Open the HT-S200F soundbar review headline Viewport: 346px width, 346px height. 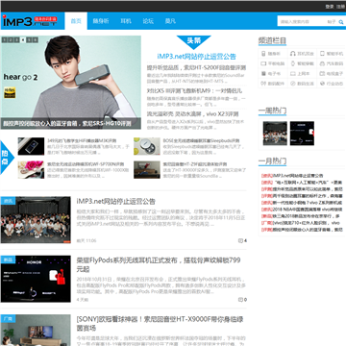tap(196, 68)
